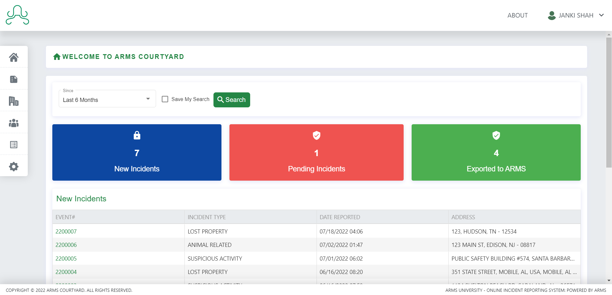This screenshot has height=295, width=612.
Task: Click the ARMS Courtyard logo
Action: click(x=17, y=15)
